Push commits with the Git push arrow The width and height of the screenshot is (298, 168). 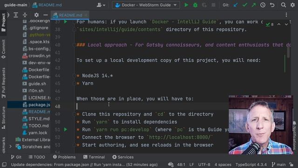click(254, 5)
